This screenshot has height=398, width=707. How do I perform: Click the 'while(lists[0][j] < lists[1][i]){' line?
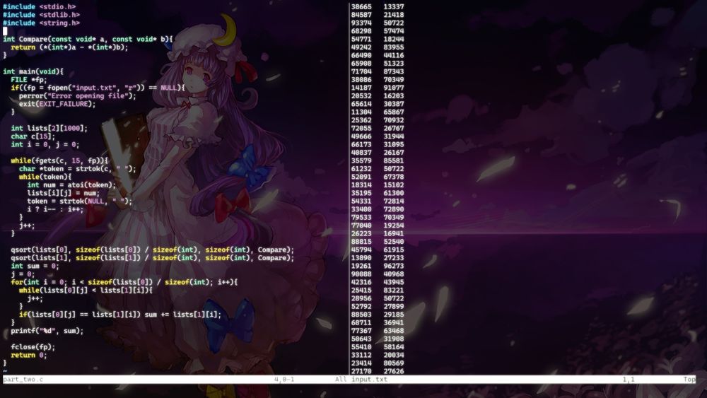tap(86, 291)
